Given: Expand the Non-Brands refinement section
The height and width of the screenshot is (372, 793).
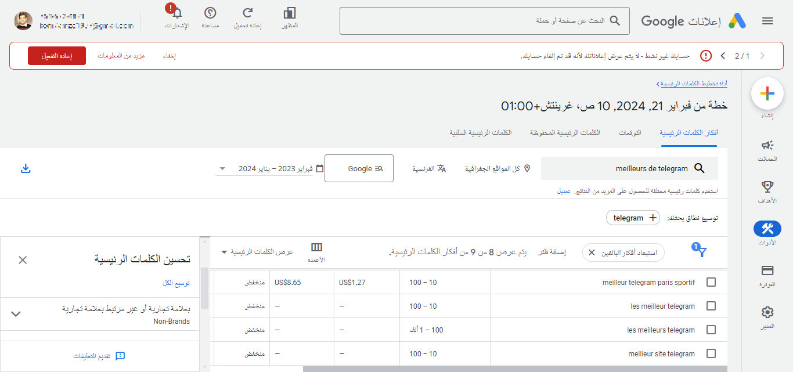Looking at the screenshot, I should click(x=16, y=314).
